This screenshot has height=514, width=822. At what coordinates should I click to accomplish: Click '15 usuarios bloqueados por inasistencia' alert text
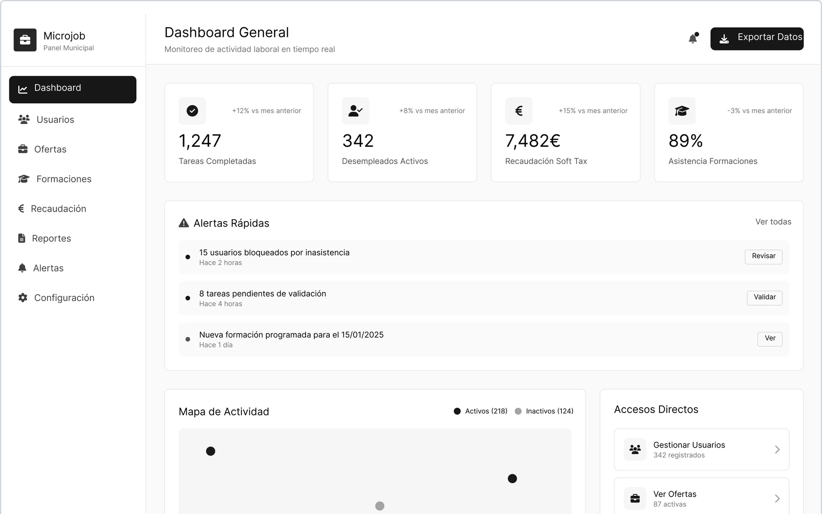(275, 252)
